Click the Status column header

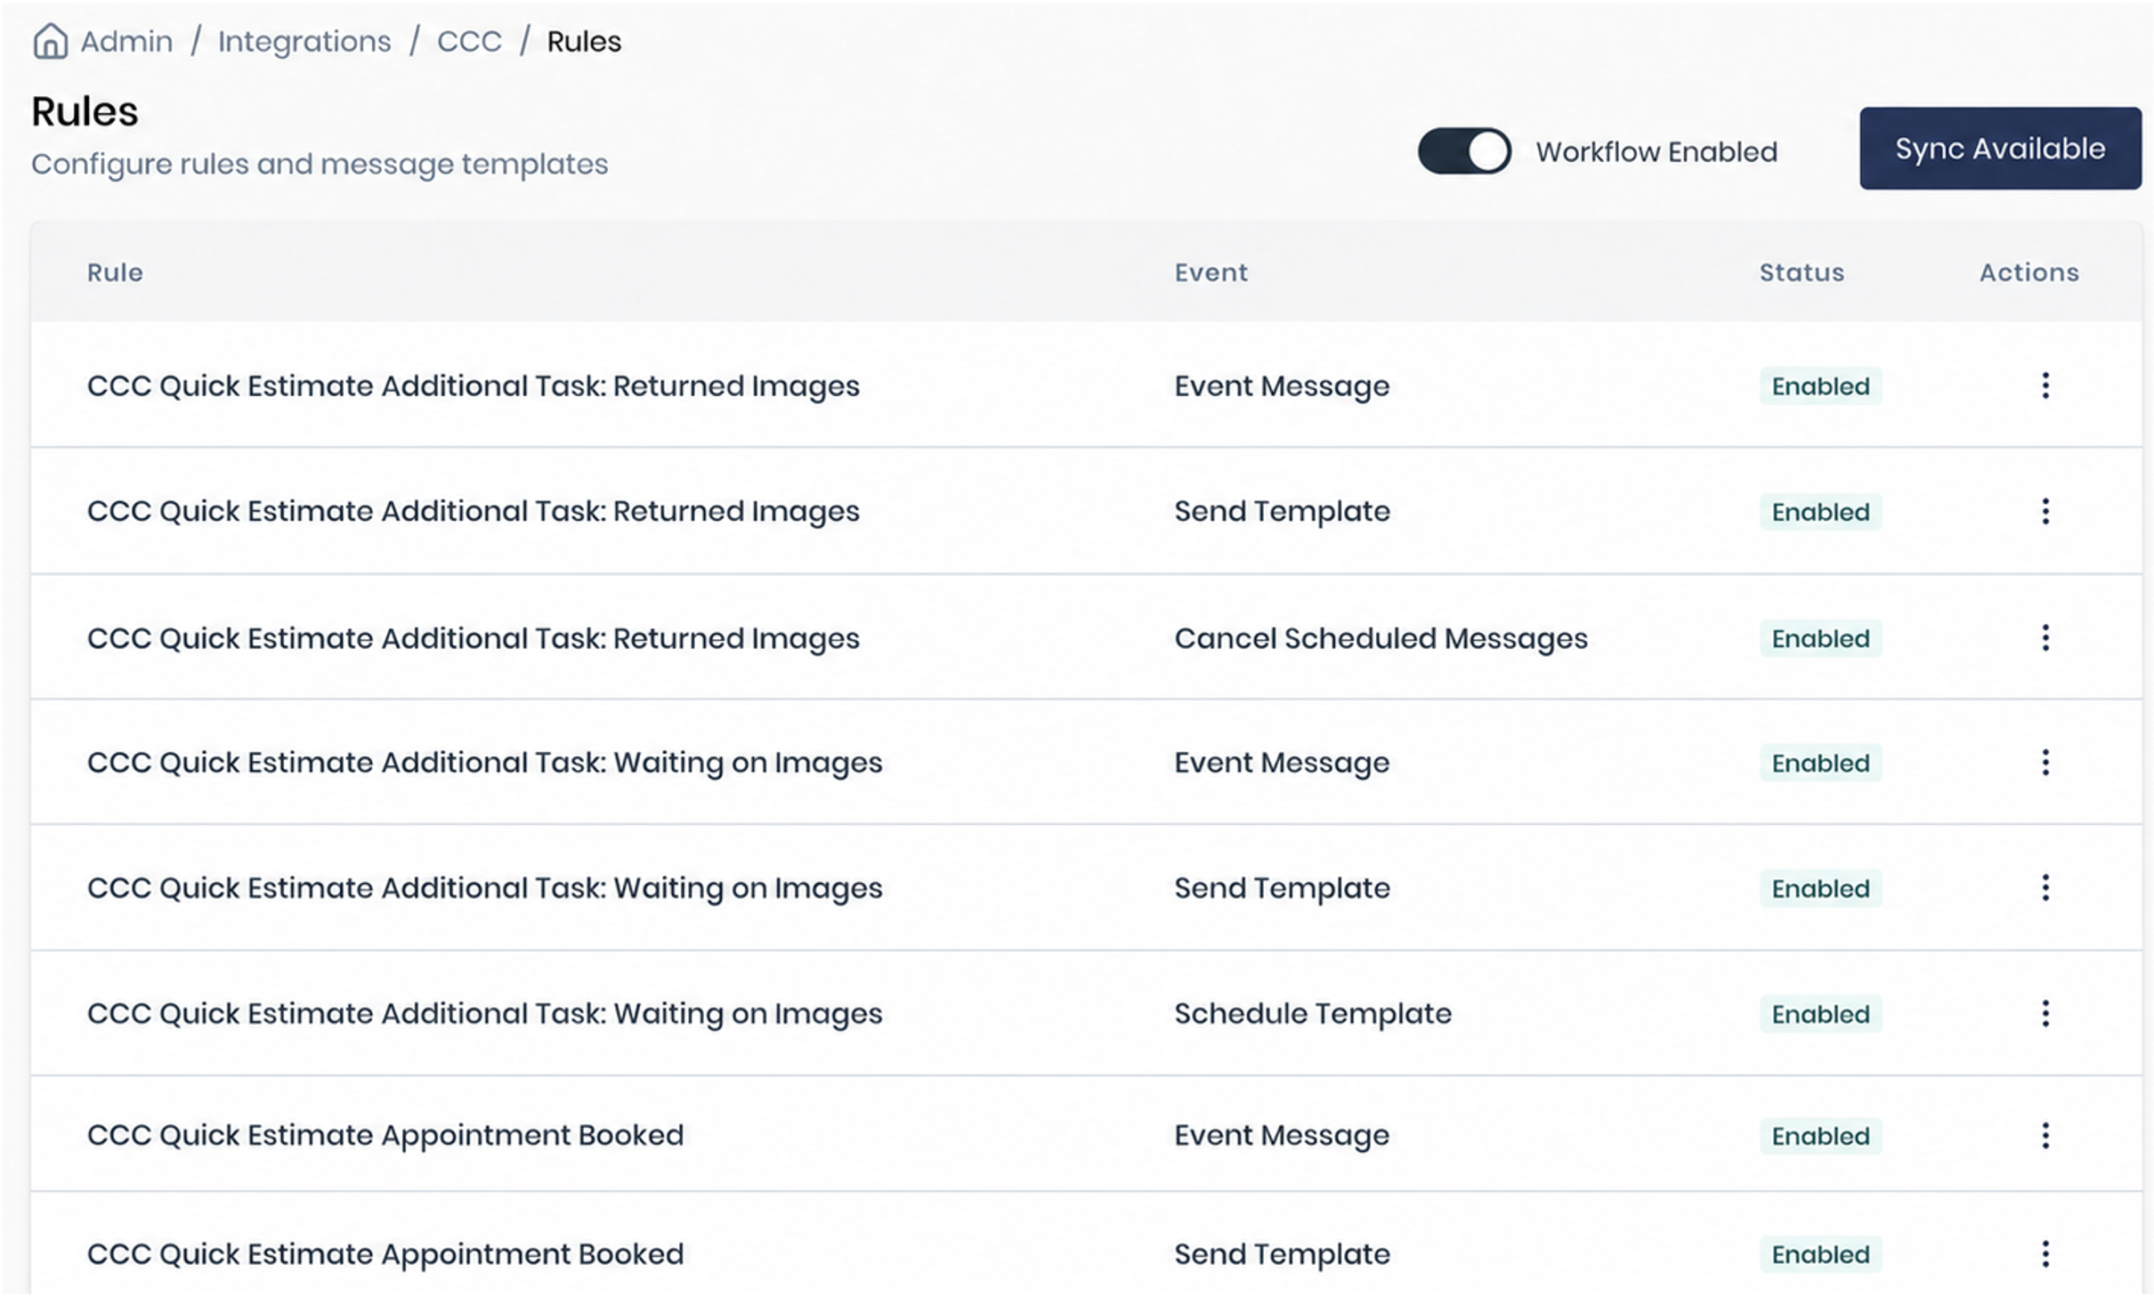(x=1802, y=272)
